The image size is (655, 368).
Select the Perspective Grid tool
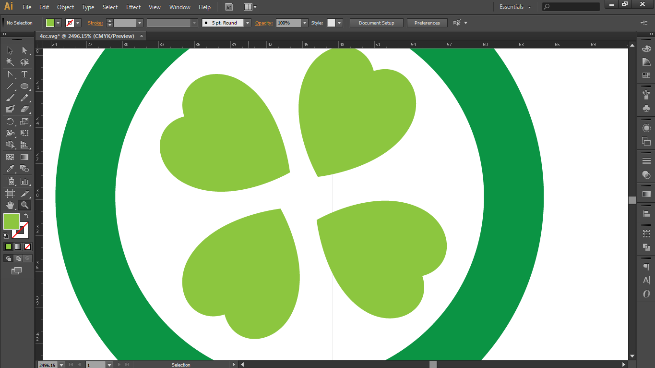pos(24,145)
